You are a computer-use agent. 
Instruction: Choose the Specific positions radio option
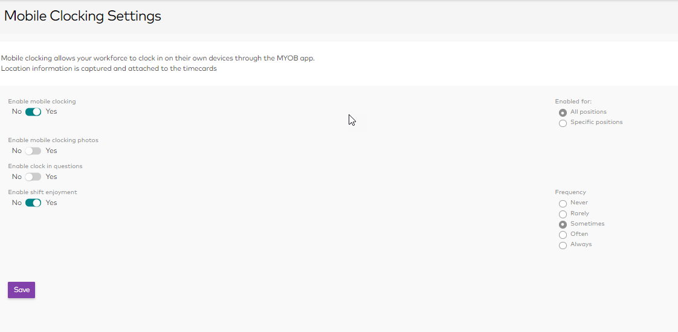coord(563,123)
